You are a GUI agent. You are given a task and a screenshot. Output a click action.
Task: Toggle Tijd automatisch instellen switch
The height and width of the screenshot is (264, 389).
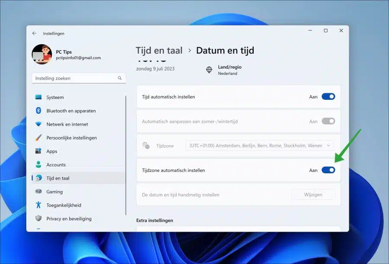(328, 96)
